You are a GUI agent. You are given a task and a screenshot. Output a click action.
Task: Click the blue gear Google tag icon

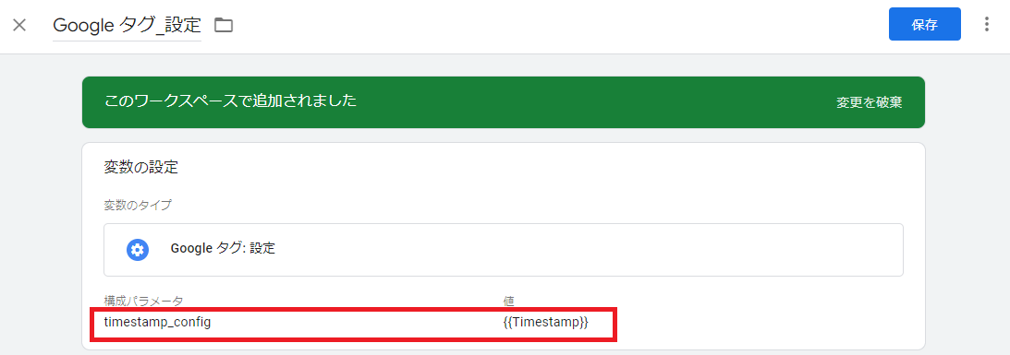click(x=137, y=250)
